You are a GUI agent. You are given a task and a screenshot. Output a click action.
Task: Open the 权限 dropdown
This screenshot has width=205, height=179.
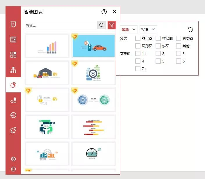pos(148,29)
